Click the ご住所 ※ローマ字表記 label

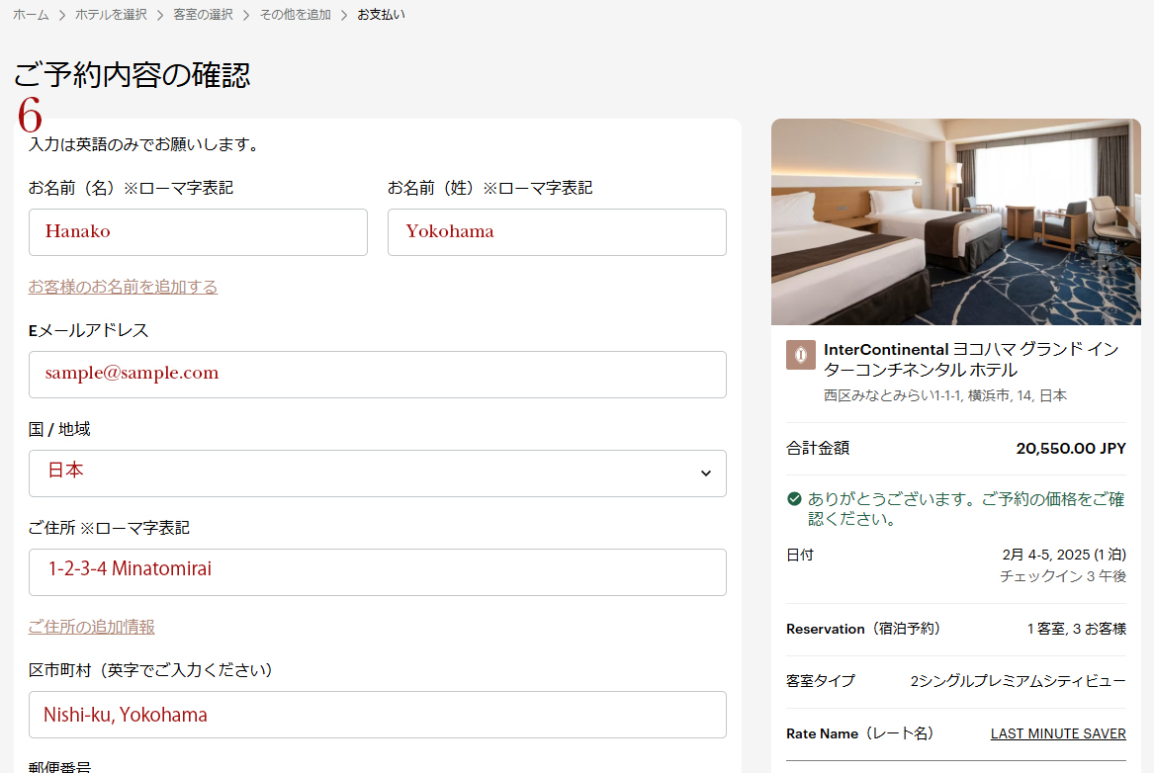(109, 528)
